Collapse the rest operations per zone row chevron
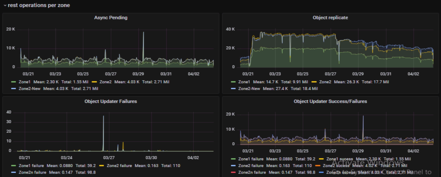The image size is (441, 177). pyautogui.click(x=5, y=5)
